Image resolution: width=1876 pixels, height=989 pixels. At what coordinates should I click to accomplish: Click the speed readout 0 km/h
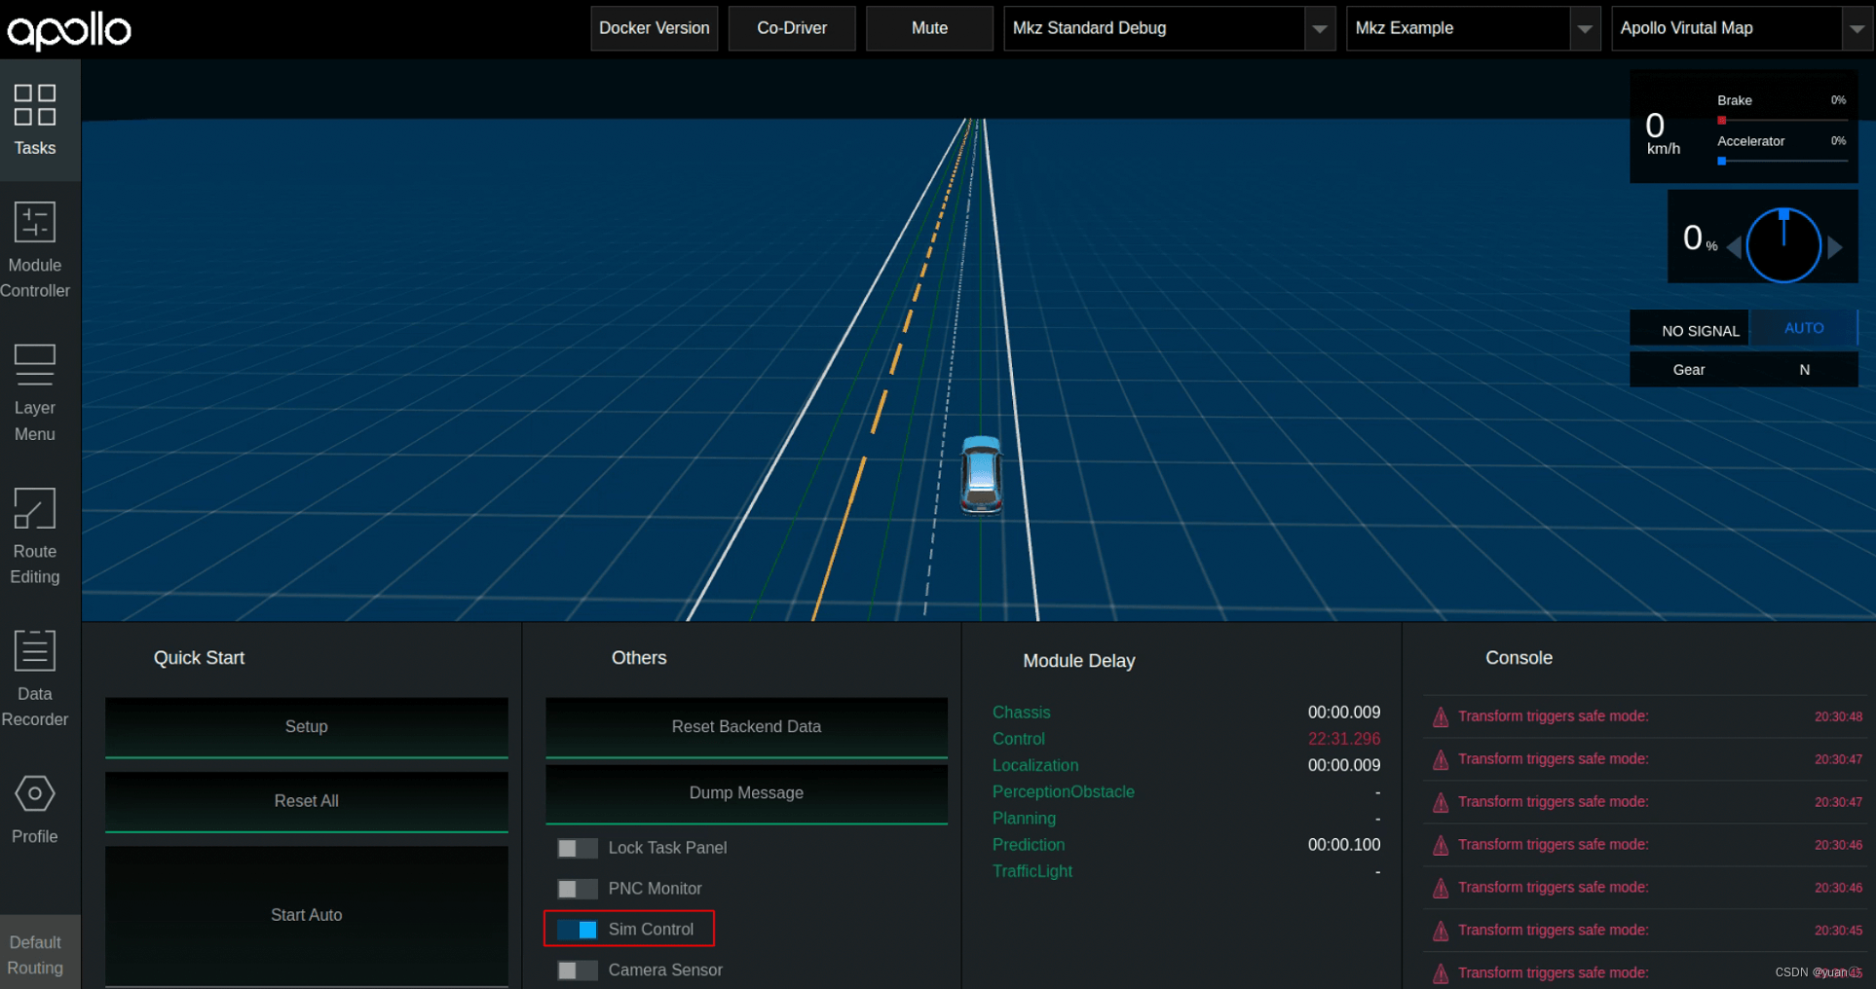click(1663, 132)
